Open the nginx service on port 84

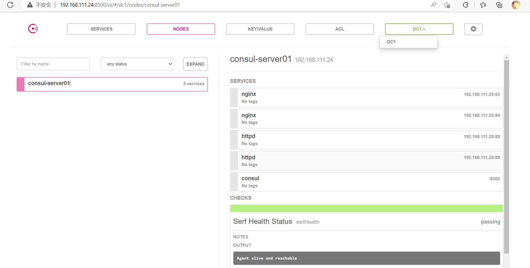click(366, 119)
